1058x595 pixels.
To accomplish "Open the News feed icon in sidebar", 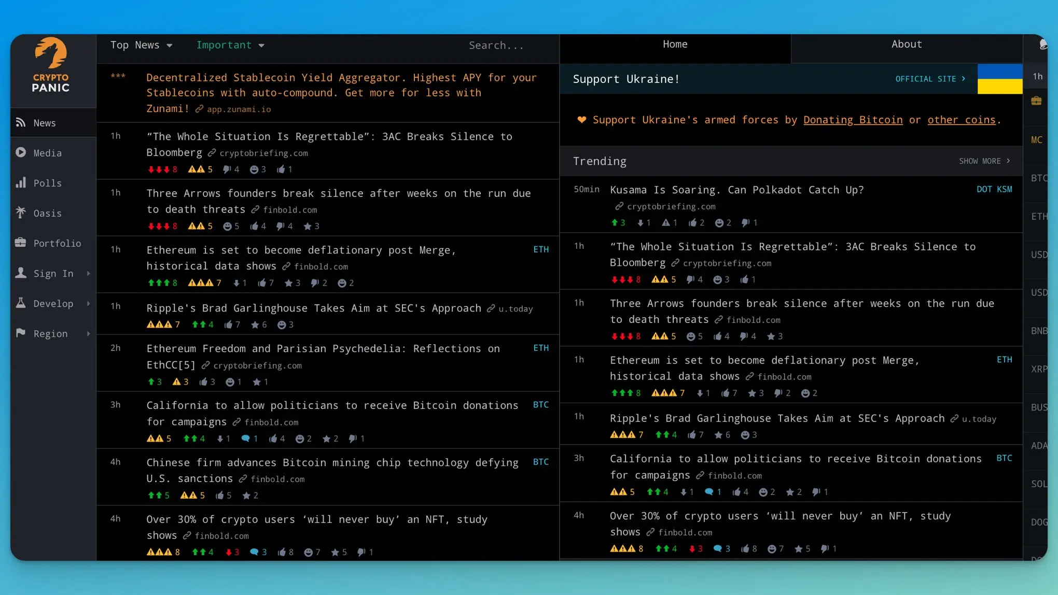I will [x=21, y=122].
